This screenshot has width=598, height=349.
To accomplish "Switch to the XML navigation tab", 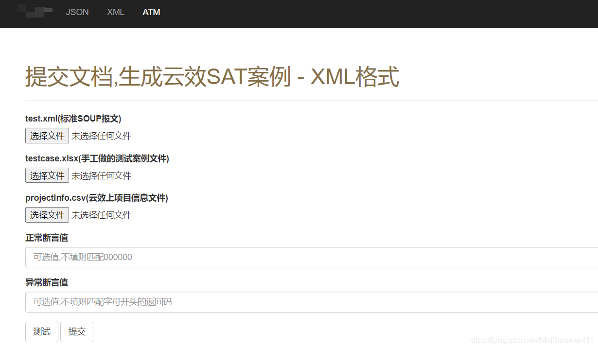I will pos(116,12).
